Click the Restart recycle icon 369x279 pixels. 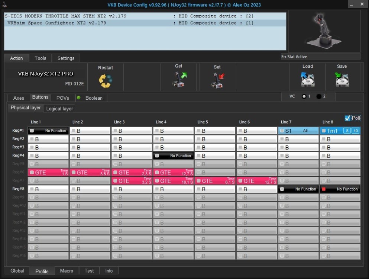106,81
